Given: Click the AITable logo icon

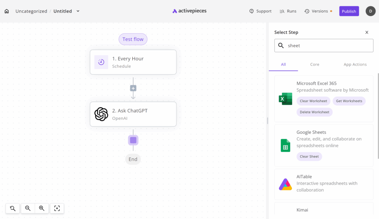Looking at the screenshot, I should pyautogui.click(x=285, y=184).
